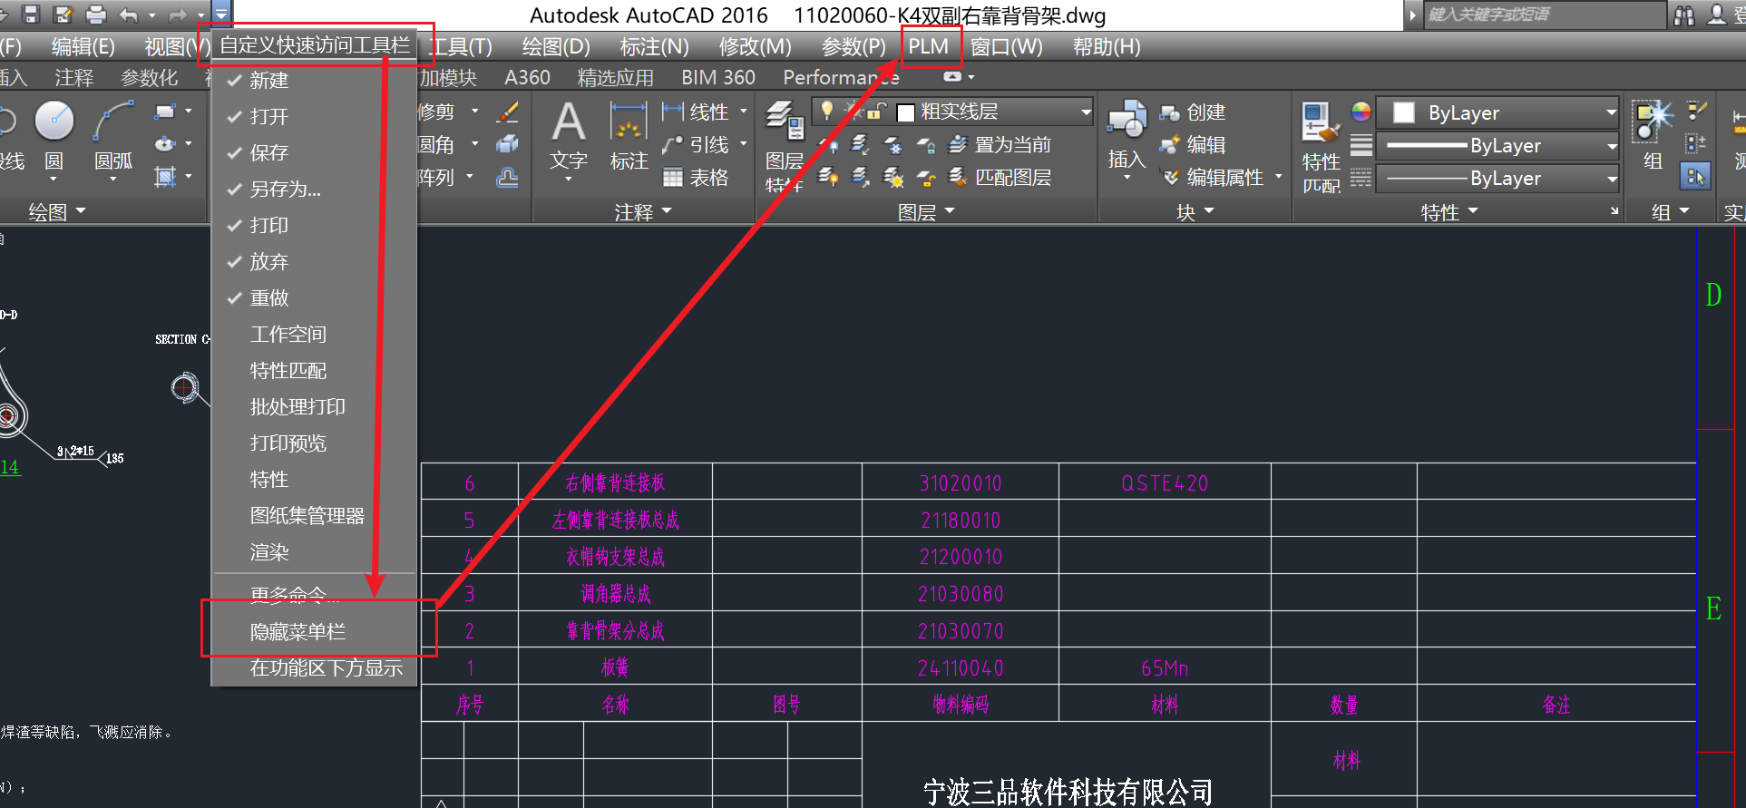This screenshot has width=1746, height=808.
Task: Open the ByLayer linetype dropdown
Action: [x=1611, y=179]
